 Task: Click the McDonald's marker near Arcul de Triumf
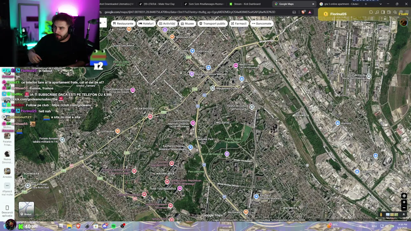tap(172, 37)
